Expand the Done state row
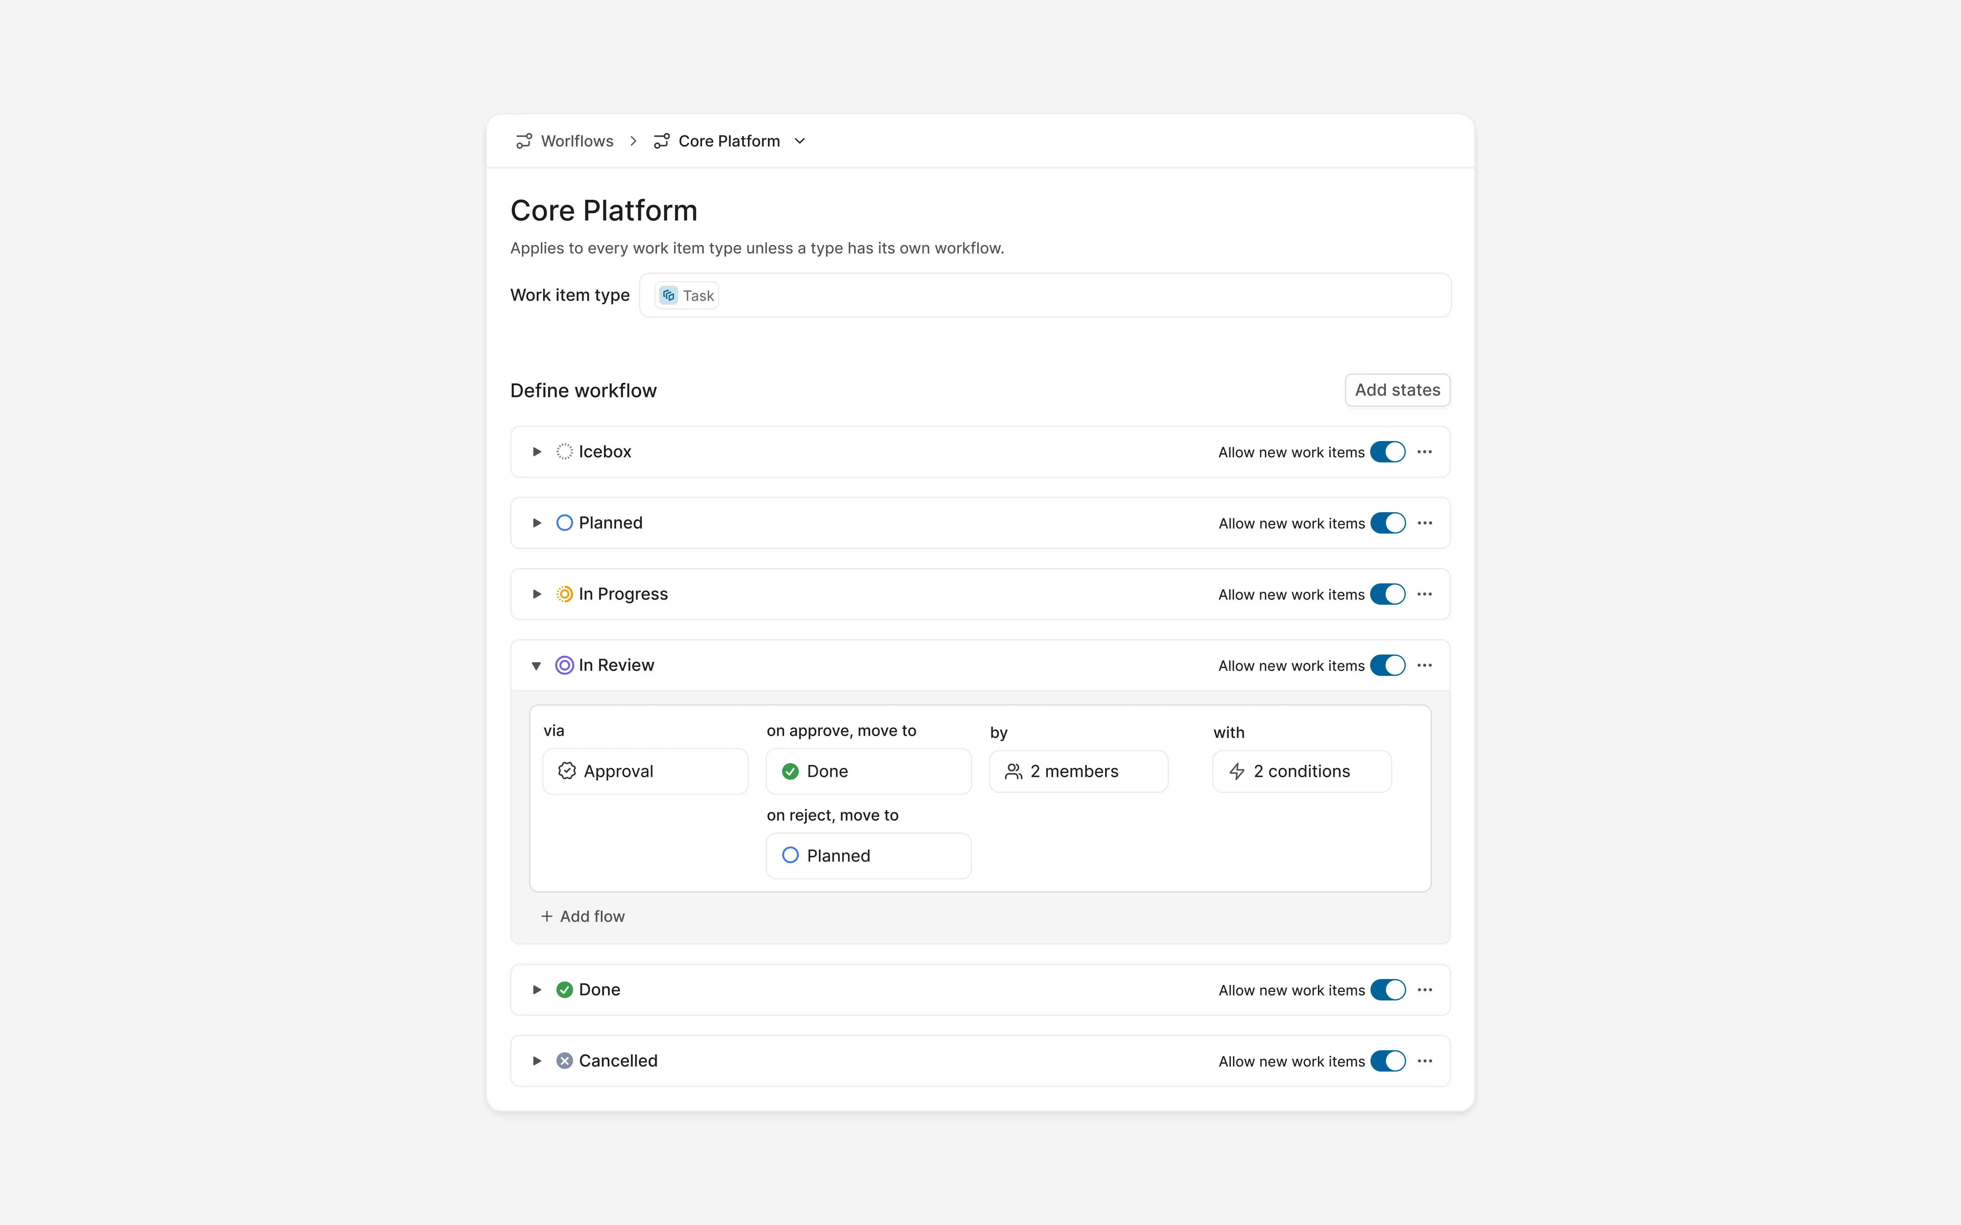1961x1225 pixels. coord(537,990)
